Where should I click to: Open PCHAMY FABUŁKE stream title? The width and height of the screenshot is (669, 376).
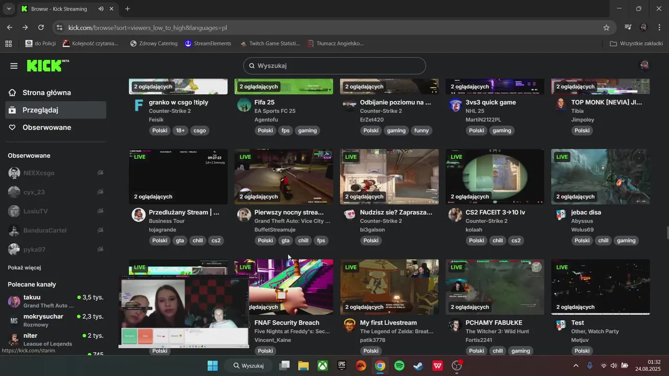(494, 323)
